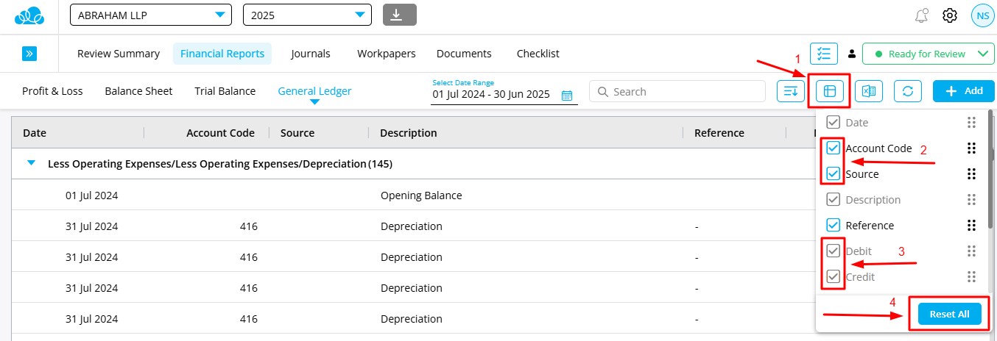Collapse the Depreciation ledger group
The width and height of the screenshot is (997, 341).
[x=31, y=163]
